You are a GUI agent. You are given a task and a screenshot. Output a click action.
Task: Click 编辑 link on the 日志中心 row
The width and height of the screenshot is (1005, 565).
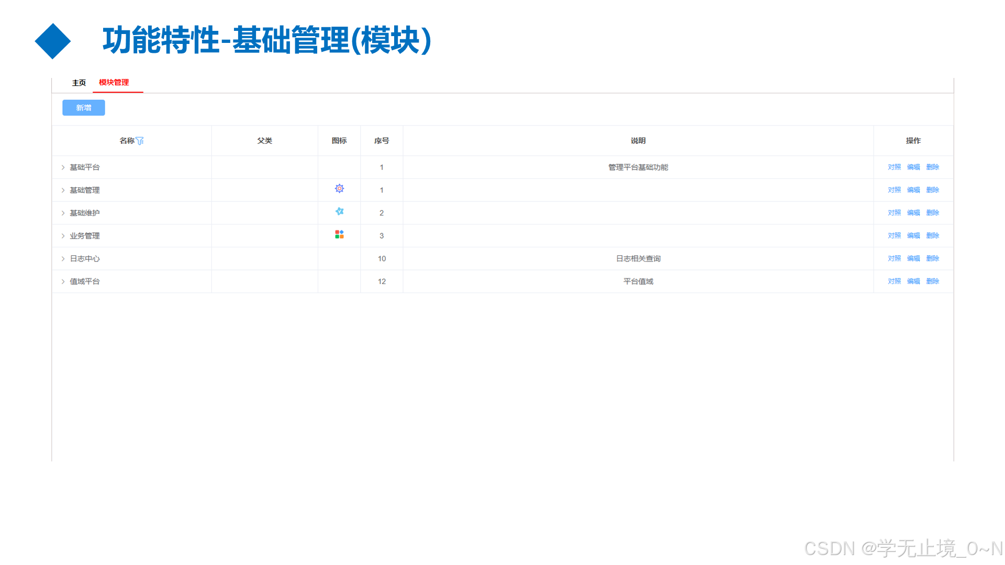(913, 258)
